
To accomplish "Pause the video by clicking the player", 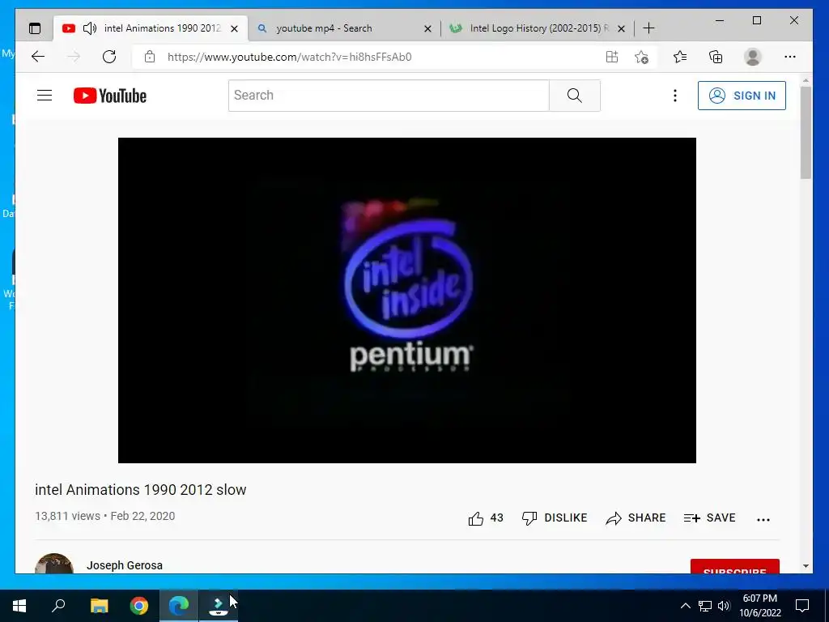I will [407, 300].
